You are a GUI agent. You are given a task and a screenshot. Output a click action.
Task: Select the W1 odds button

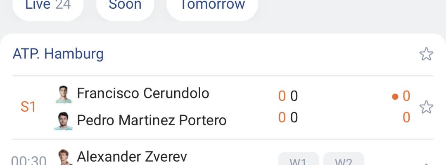tap(299, 159)
